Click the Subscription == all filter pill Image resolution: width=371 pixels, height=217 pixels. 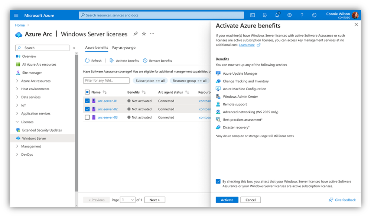[150, 81]
